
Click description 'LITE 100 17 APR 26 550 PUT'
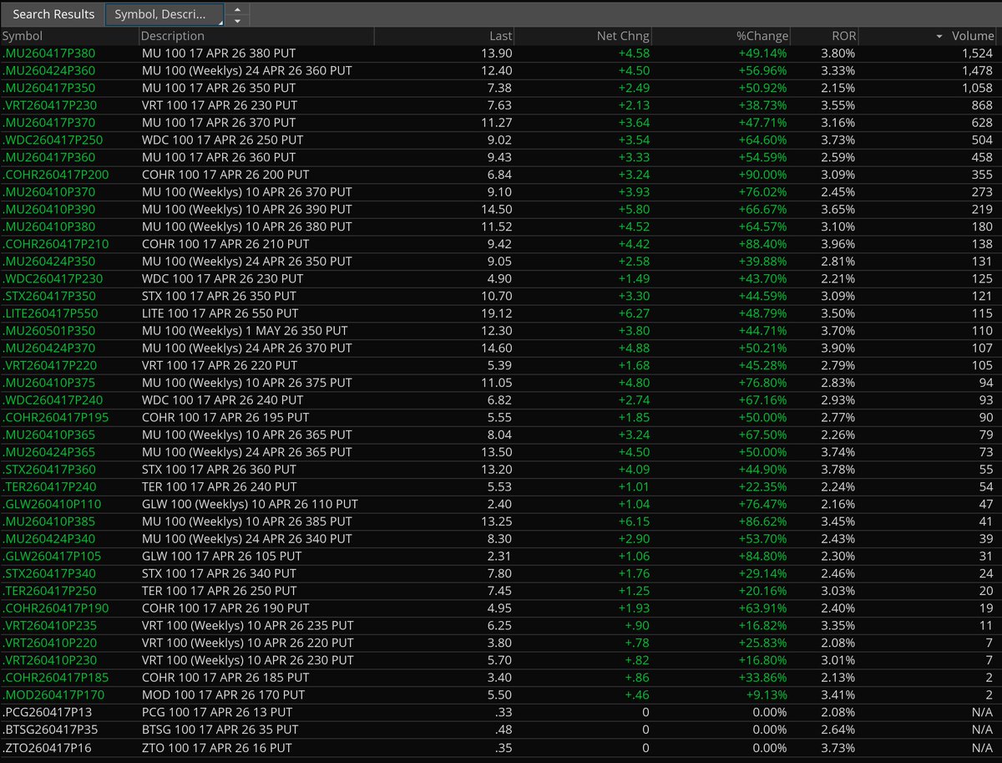[221, 313]
